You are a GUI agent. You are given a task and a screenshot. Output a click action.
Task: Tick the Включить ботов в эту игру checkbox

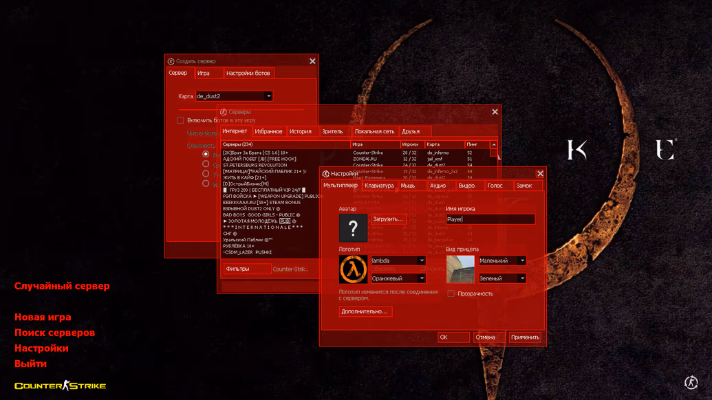(181, 120)
